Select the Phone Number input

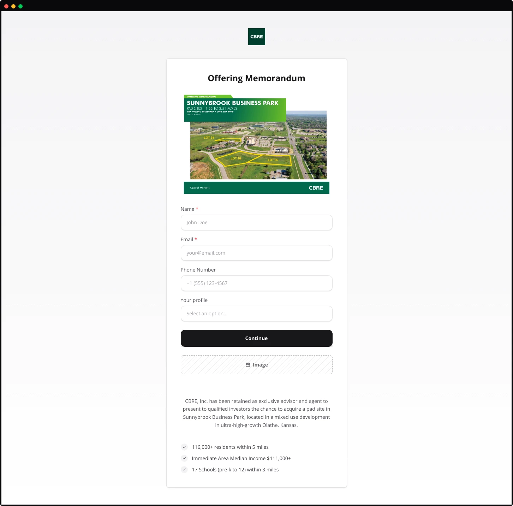pos(256,283)
